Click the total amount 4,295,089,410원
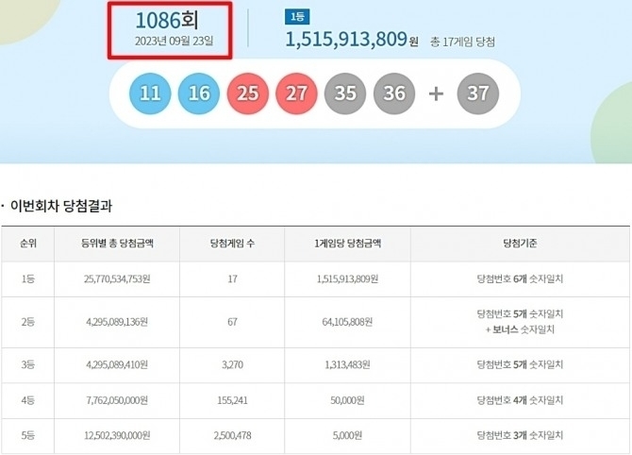Image resolution: width=632 pixels, height=455 pixels. pos(117,364)
